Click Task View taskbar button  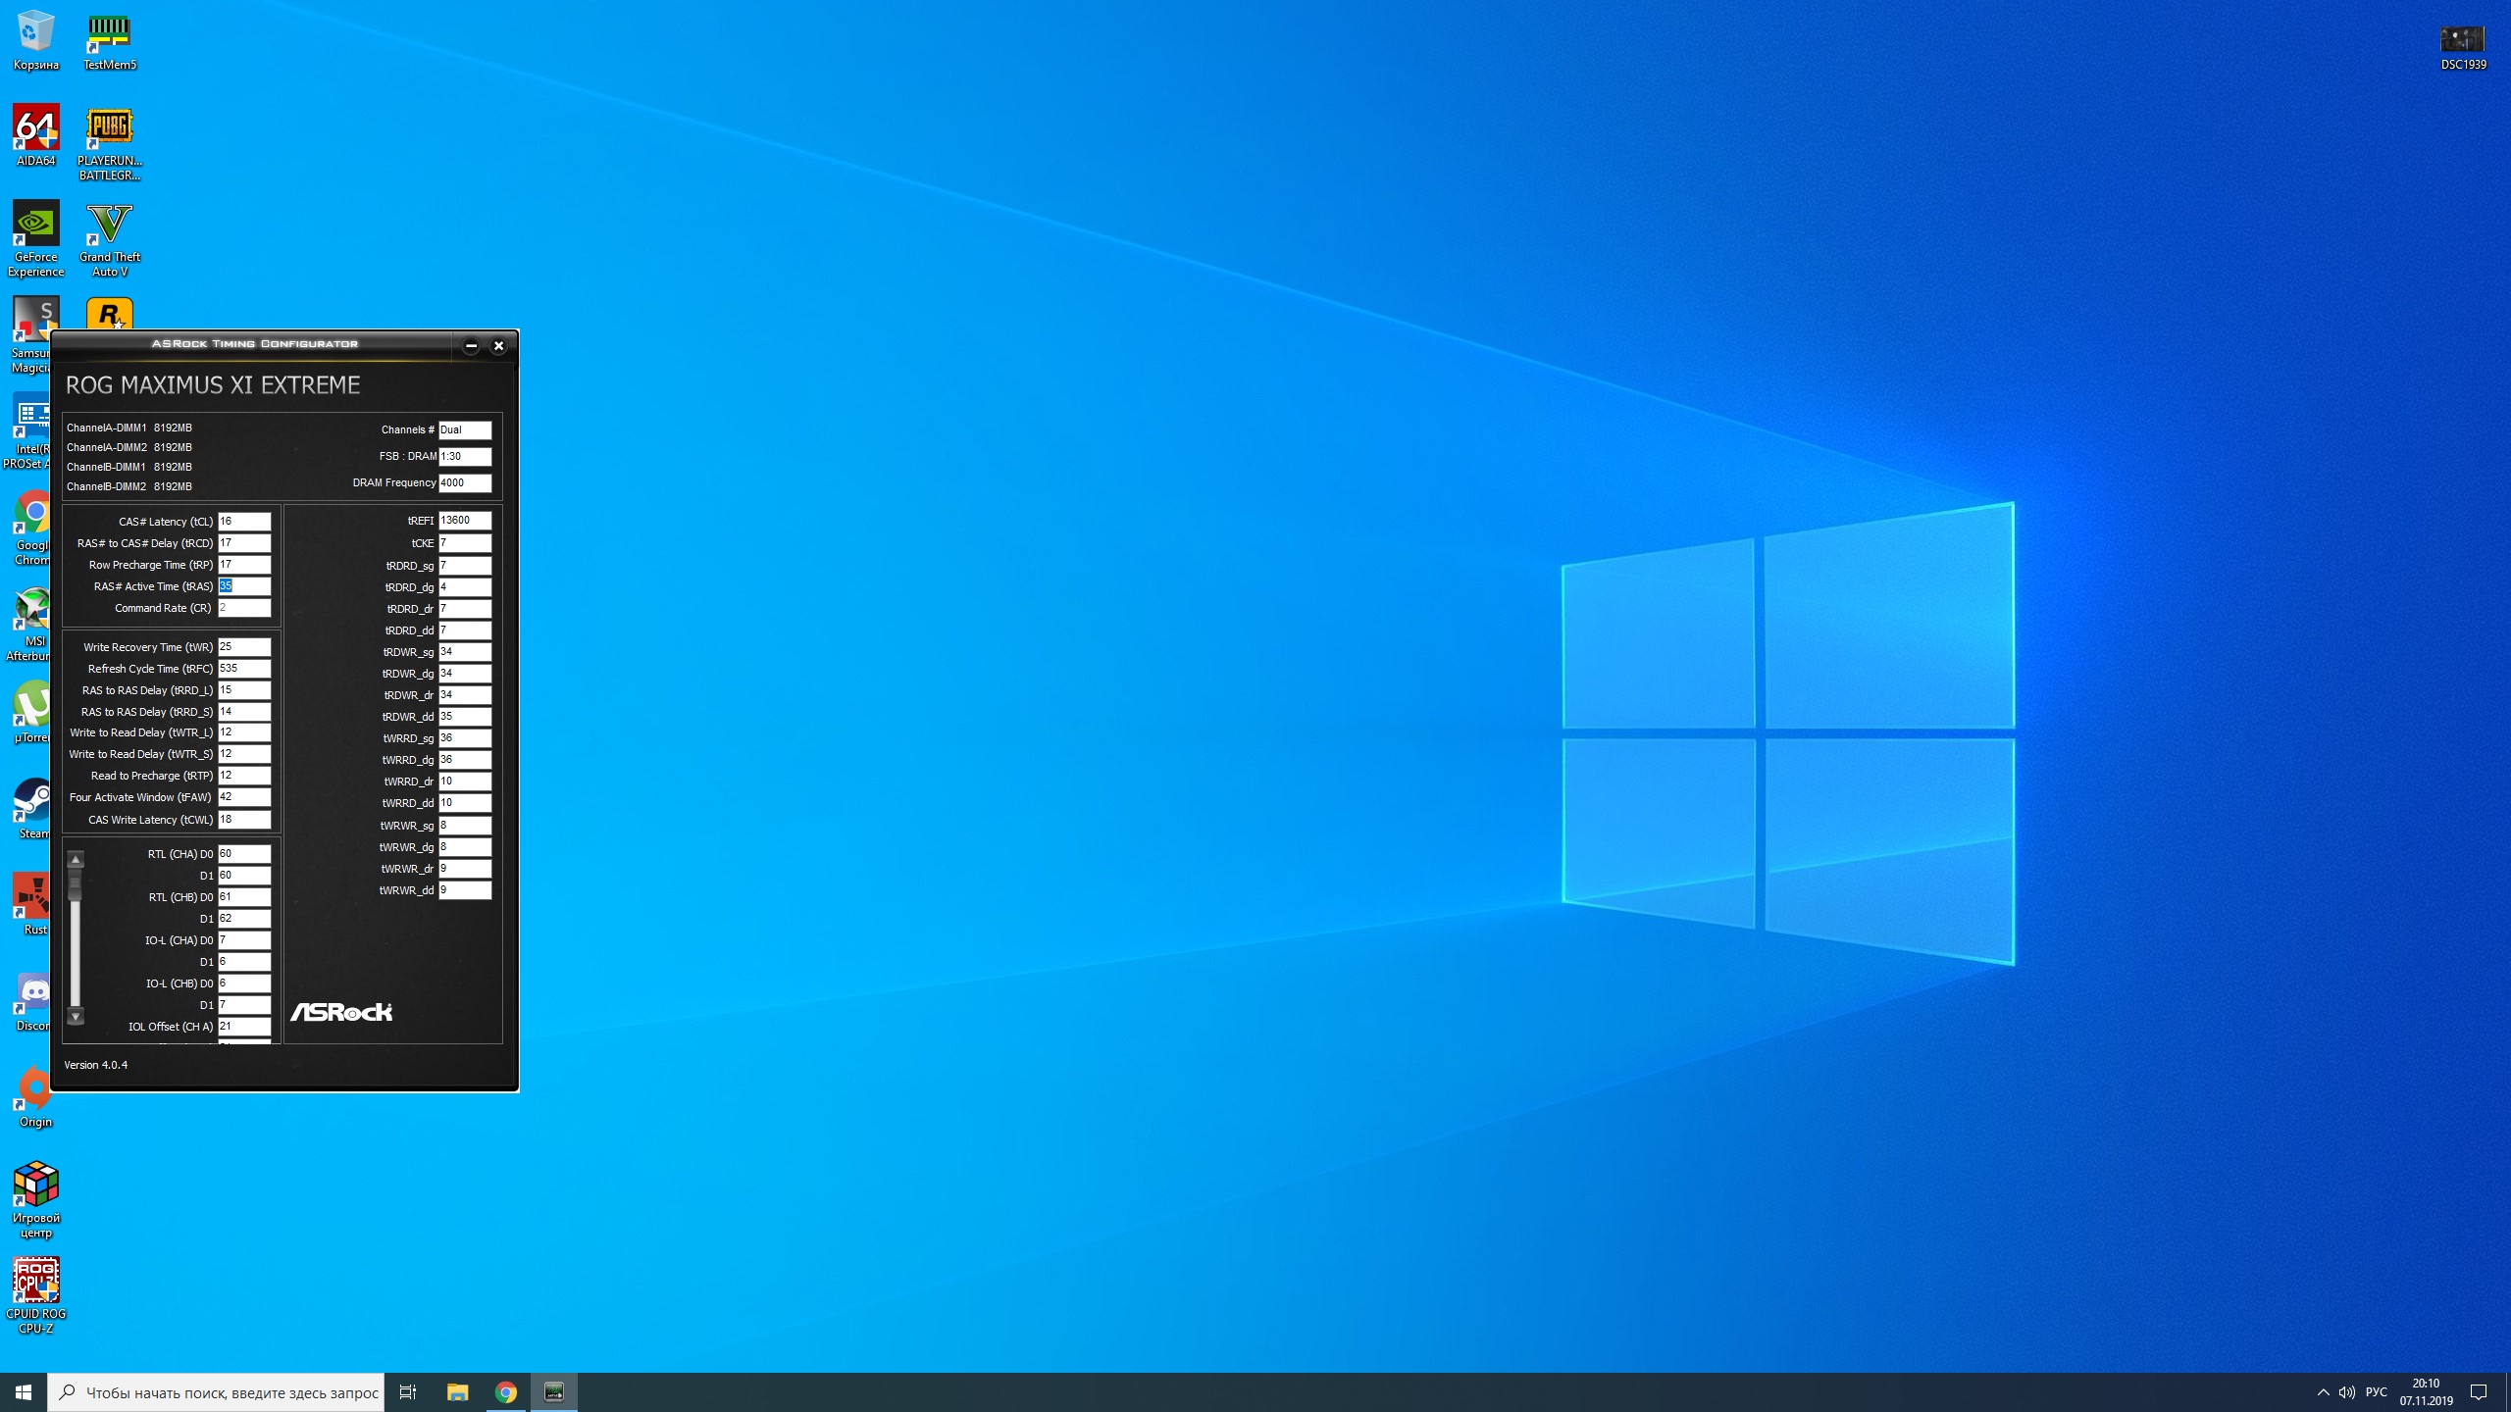point(408,1392)
